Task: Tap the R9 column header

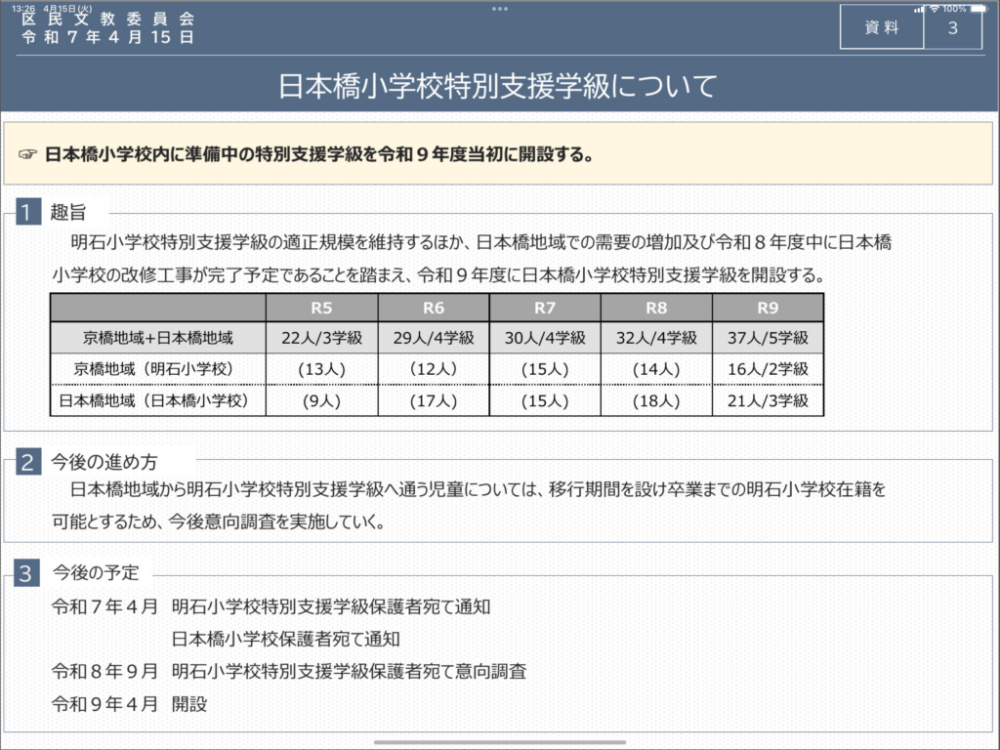Action: 768,308
